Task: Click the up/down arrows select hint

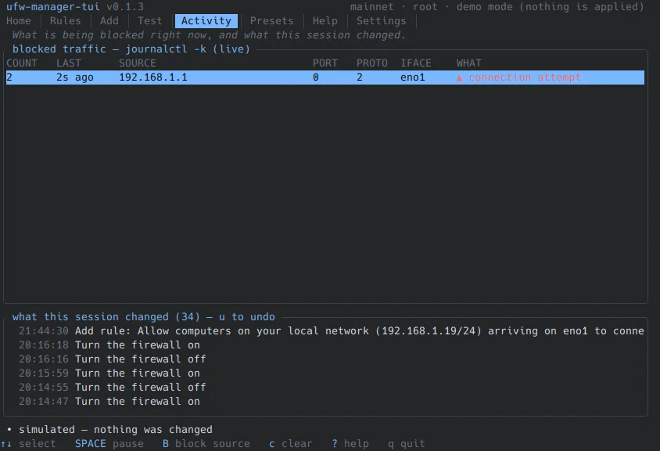Action: (28, 444)
